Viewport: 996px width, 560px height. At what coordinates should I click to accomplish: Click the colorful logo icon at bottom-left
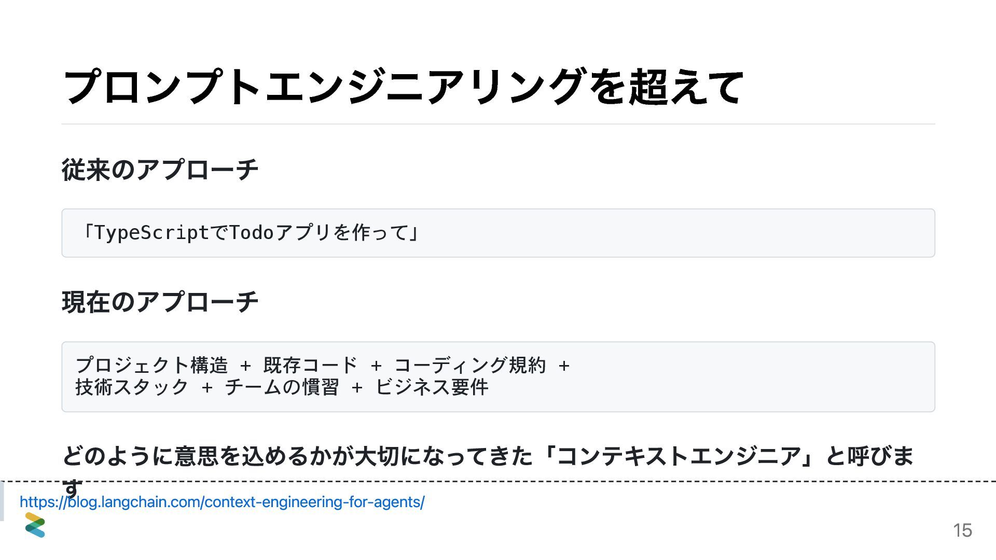tap(35, 525)
